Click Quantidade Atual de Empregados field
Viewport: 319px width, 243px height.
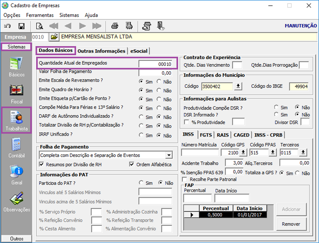pos(155,64)
